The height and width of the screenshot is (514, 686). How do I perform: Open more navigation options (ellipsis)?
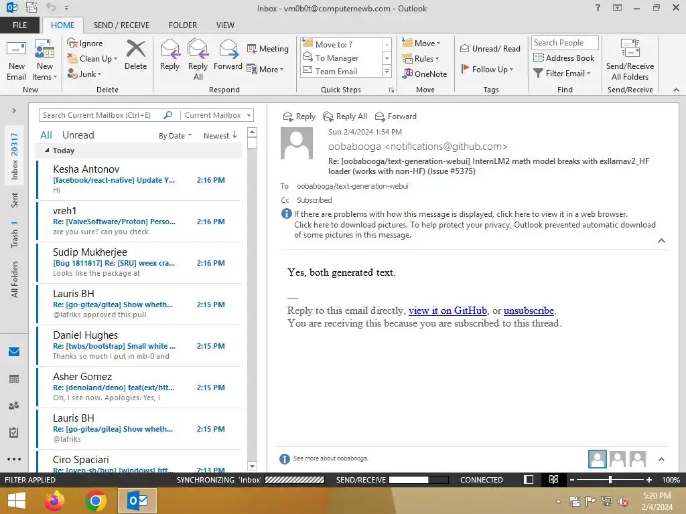click(14, 459)
